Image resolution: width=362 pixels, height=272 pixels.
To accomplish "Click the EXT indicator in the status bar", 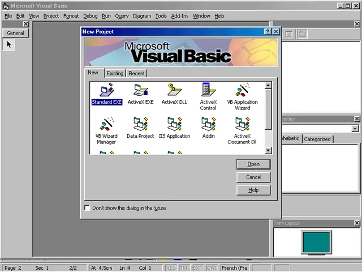I will point(197,268).
